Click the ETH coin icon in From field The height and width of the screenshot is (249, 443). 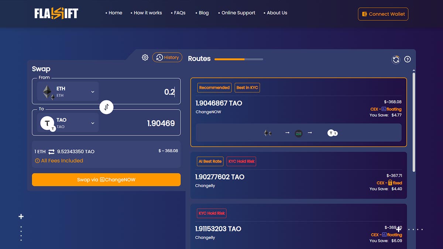tap(48, 92)
